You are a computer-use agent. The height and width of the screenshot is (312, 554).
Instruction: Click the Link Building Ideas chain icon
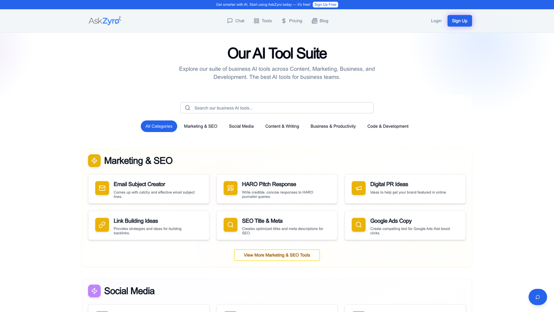pos(102,225)
